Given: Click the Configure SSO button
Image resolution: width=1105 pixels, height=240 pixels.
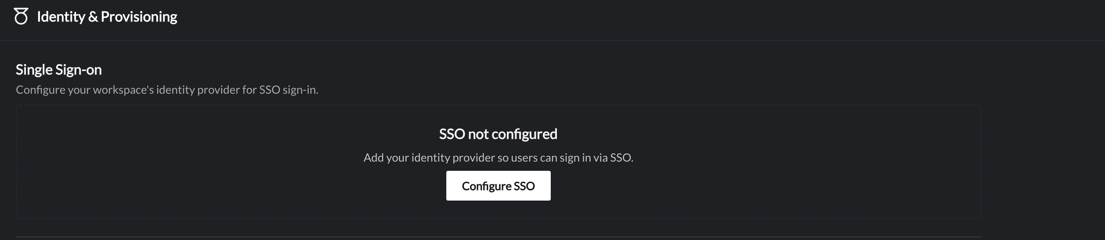Looking at the screenshot, I should pos(498,186).
